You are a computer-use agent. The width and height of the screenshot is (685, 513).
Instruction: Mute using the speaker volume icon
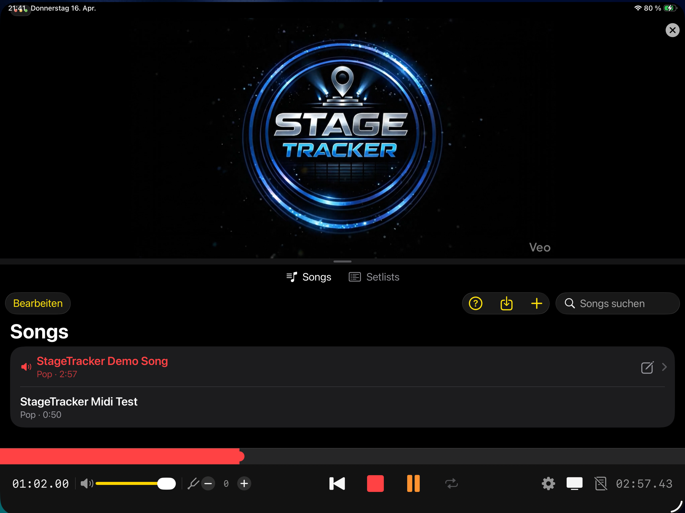(x=87, y=483)
